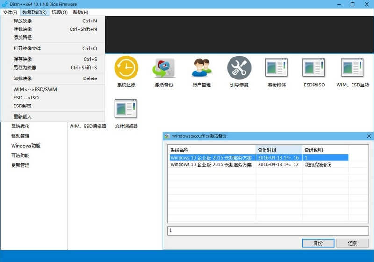Click the 备份 button
This screenshot has height=262, width=374.
[x=318, y=243]
